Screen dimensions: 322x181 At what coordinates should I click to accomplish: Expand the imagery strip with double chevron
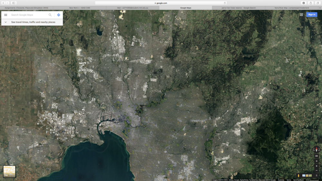point(317,176)
